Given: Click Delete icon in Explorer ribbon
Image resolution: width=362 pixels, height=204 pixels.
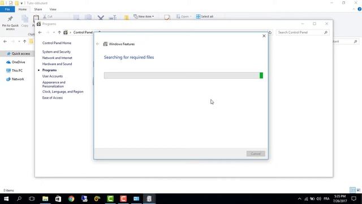Looking at the screenshot, I should (x=101, y=18).
